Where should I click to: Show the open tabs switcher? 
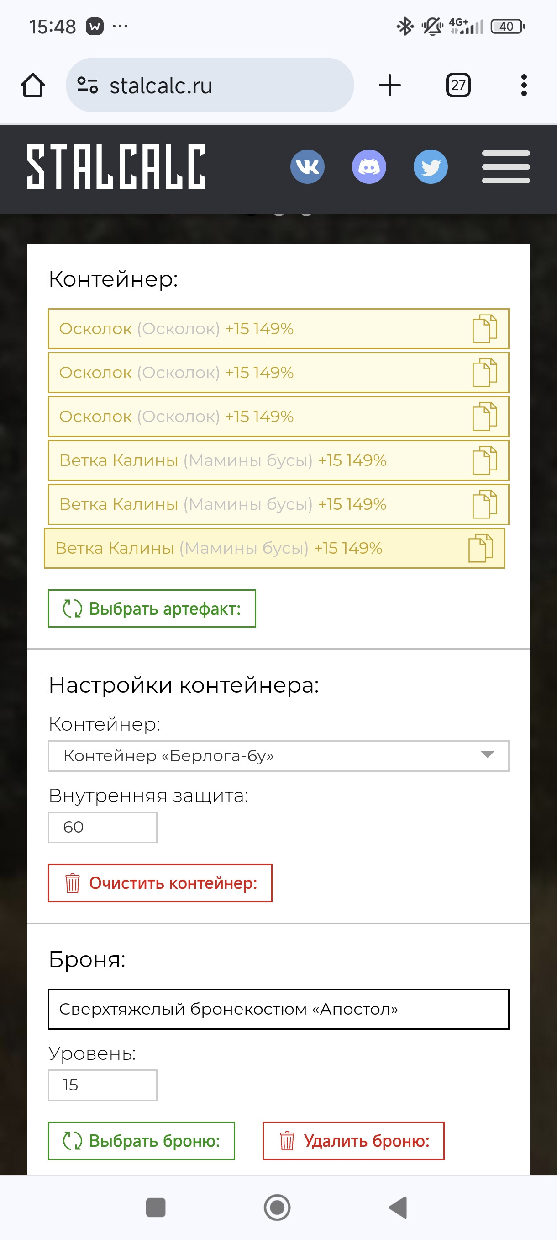click(x=458, y=86)
